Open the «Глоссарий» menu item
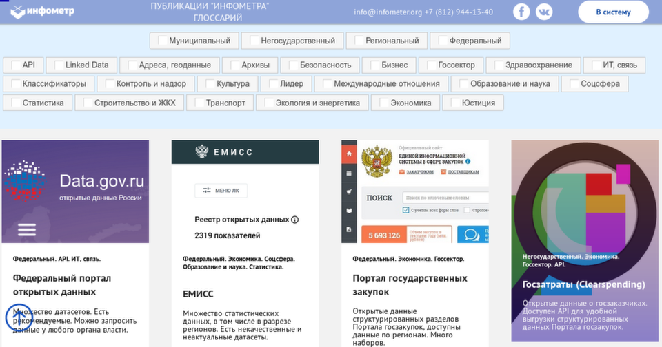Viewport: 662px width, 347px height. (x=218, y=18)
